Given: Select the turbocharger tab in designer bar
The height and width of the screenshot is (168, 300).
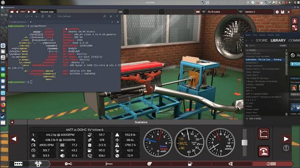Looking at the screenshot, I should pyautogui.click(x=149, y=164).
